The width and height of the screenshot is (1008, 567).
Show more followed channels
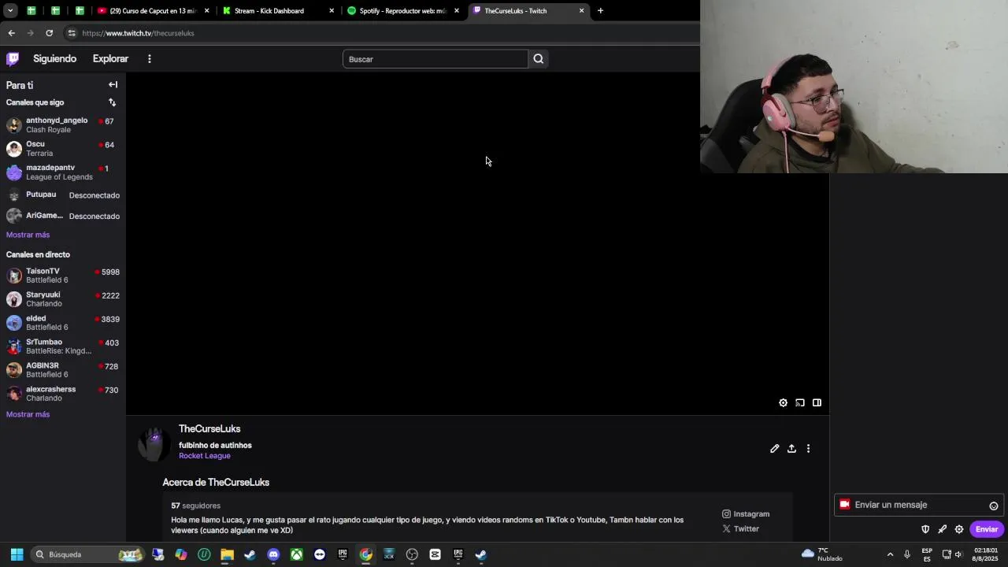click(x=28, y=235)
